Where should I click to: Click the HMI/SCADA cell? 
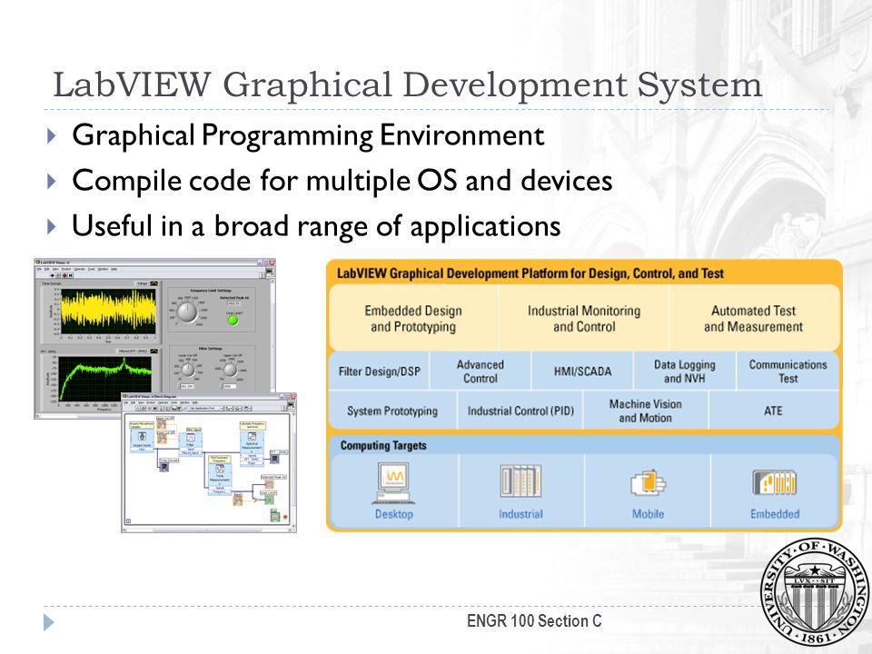tap(582, 371)
